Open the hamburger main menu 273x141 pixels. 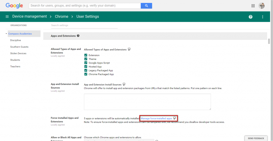(x=7, y=17)
